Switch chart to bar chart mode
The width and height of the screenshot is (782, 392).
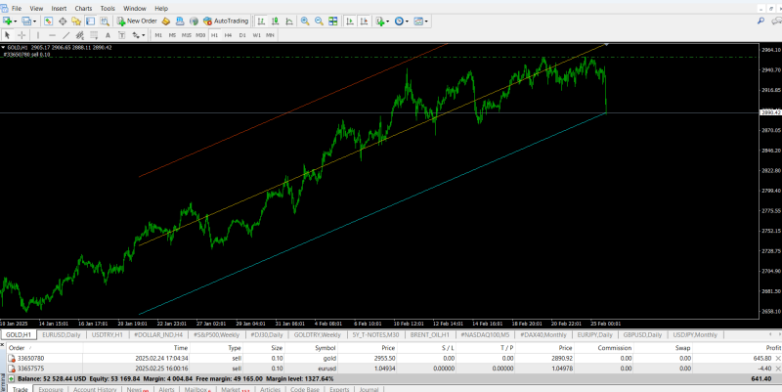[261, 21]
